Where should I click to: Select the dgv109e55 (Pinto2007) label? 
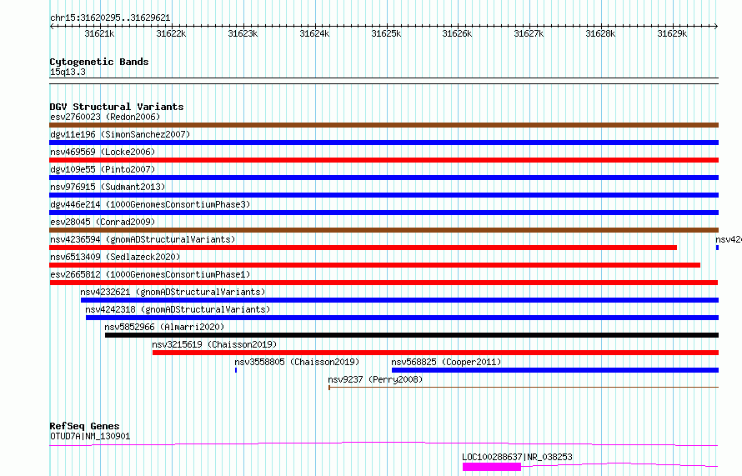(103, 169)
